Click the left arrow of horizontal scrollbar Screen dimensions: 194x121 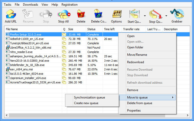[7, 115]
